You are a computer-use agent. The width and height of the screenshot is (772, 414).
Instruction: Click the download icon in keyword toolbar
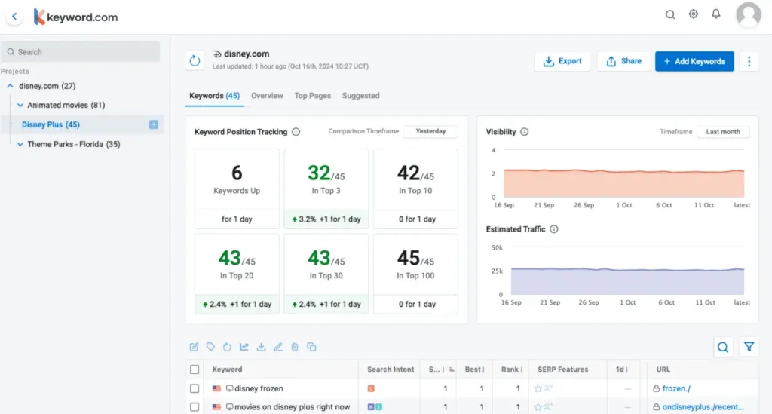(261, 347)
